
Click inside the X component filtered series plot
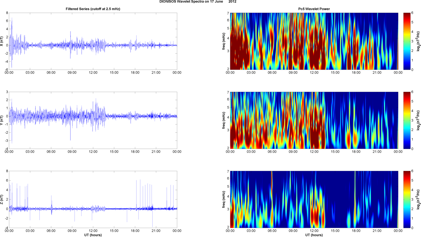(93, 41)
